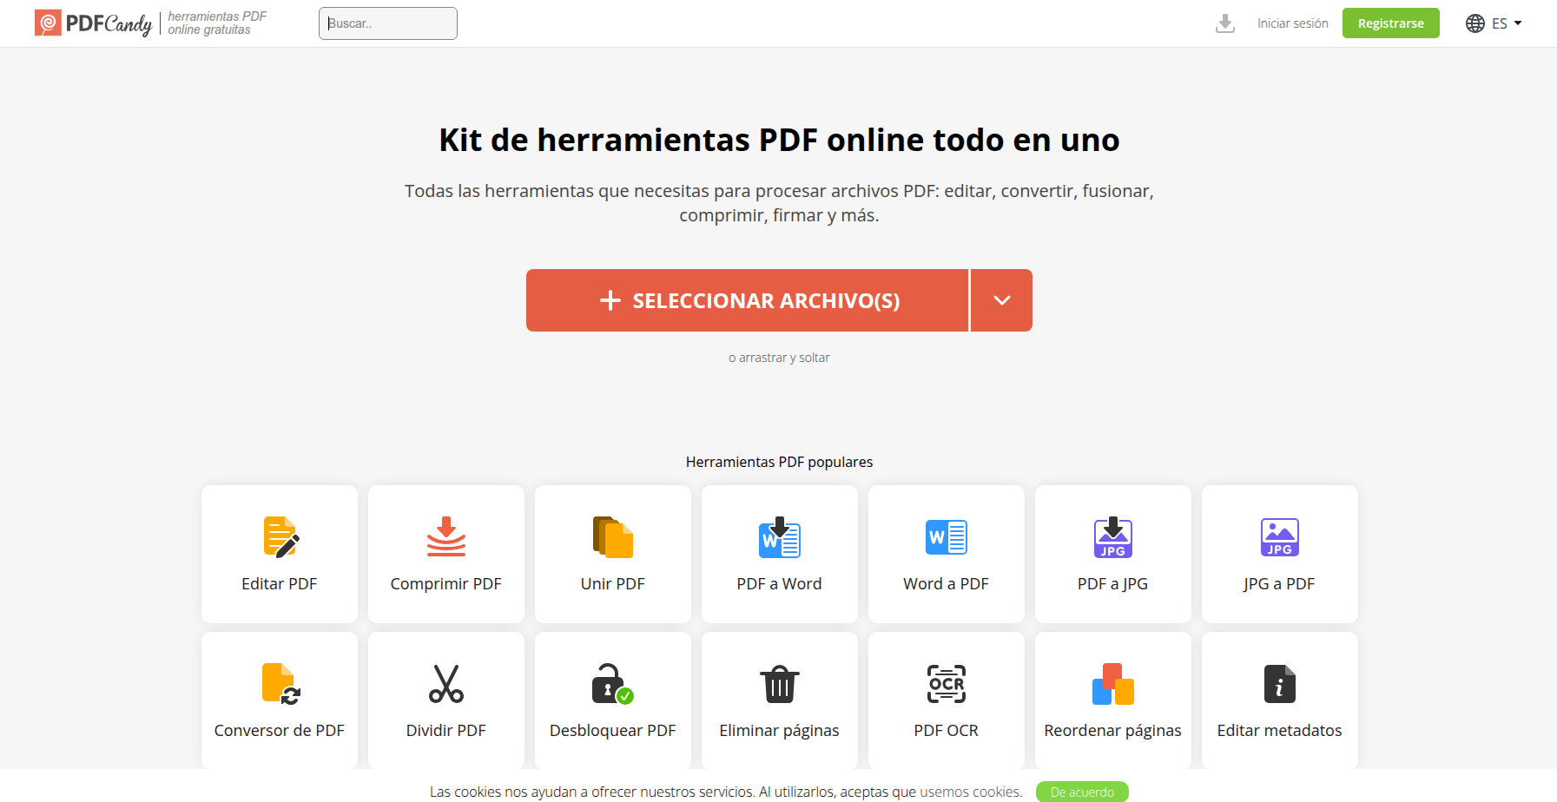Open the Unir PDF merge icon
Screen dimensions: 1557x802
(612, 537)
